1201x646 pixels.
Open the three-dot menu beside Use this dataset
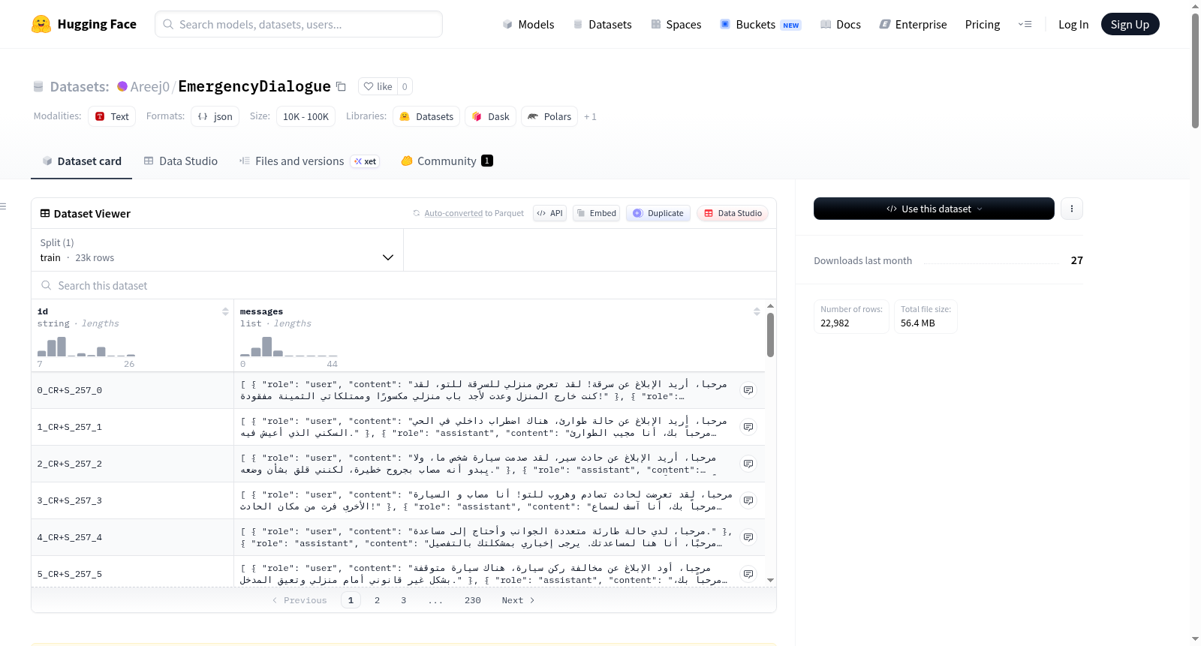pyautogui.click(x=1072, y=209)
